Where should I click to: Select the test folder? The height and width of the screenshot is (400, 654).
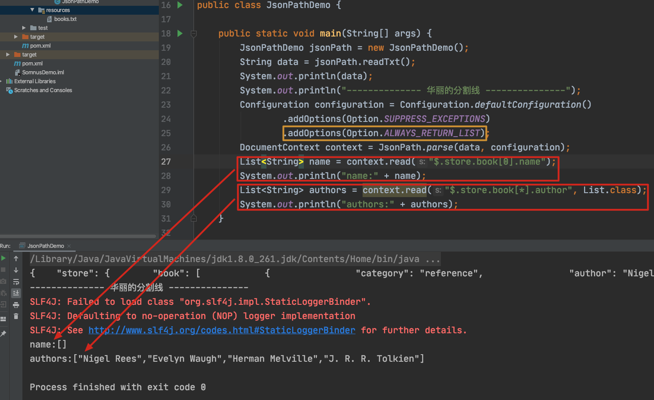click(x=43, y=28)
